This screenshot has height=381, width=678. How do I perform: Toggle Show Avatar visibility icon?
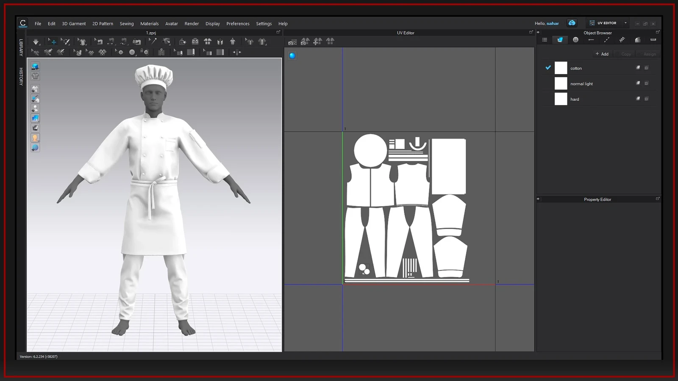point(35,108)
